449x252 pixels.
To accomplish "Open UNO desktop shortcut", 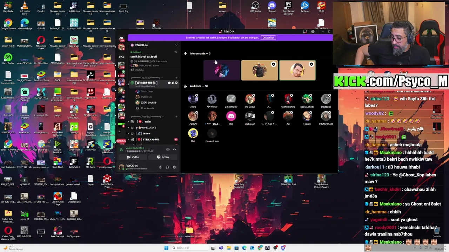I will click(x=321, y=7).
